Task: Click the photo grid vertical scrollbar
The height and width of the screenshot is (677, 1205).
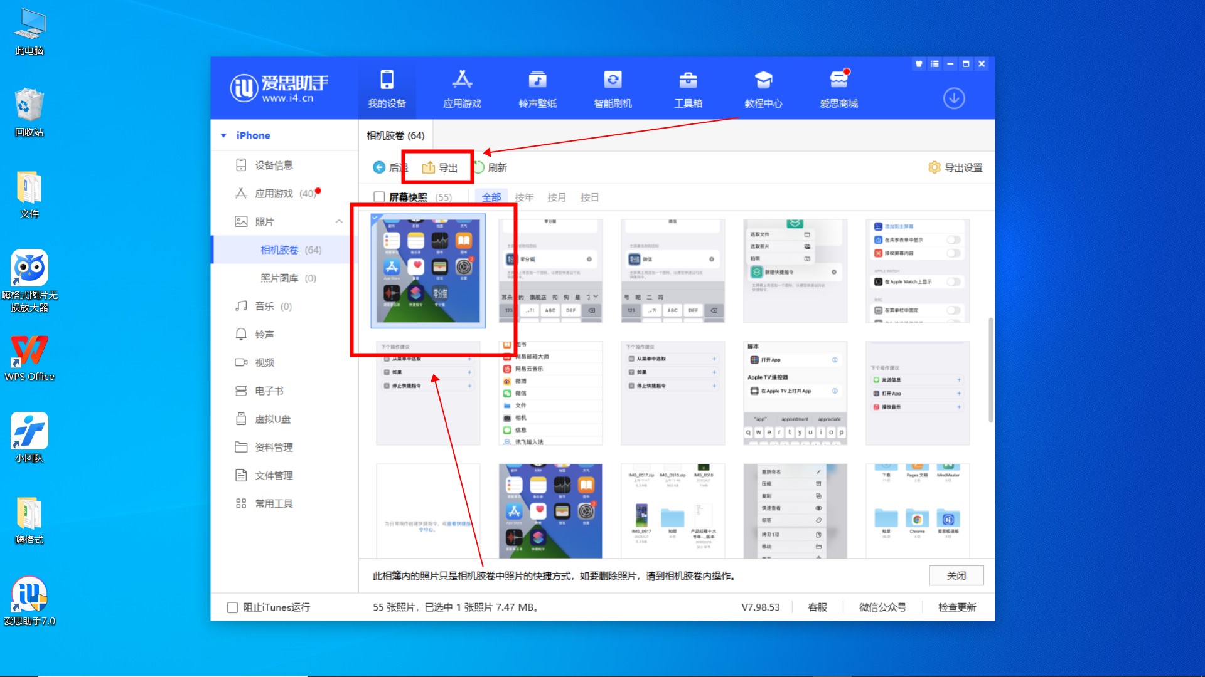Action: pos(990,370)
